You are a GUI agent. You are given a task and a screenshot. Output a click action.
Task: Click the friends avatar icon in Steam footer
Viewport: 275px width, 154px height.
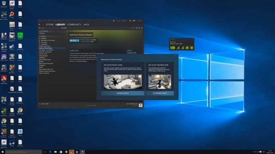[141, 105]
